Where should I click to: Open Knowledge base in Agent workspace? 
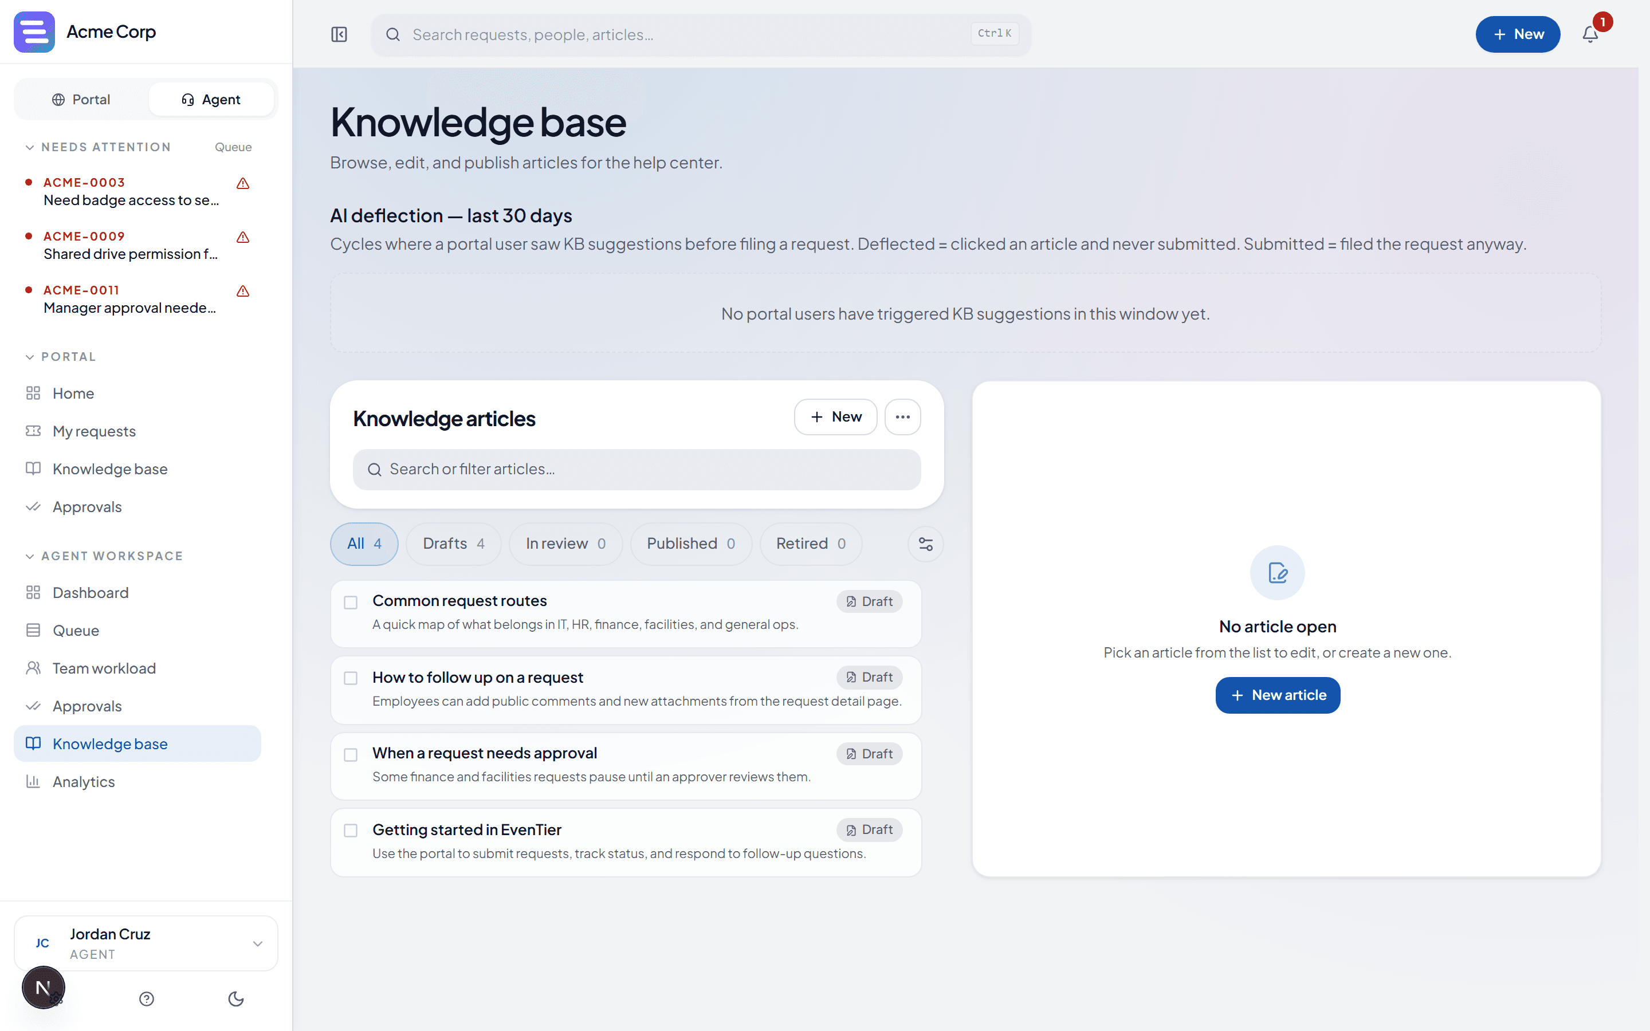click(137, 743)
